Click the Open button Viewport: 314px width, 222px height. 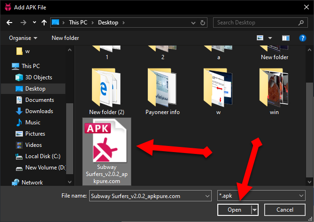tap(234, 210)
